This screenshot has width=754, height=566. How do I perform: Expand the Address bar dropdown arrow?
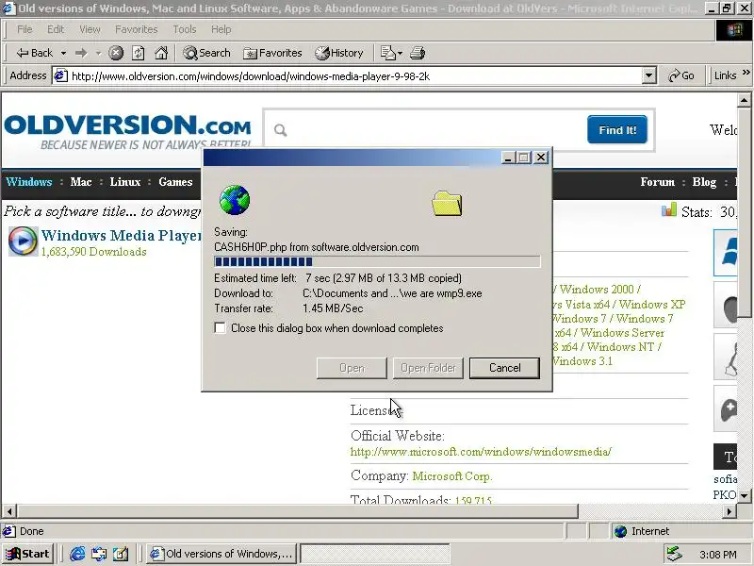click(648, 76)
